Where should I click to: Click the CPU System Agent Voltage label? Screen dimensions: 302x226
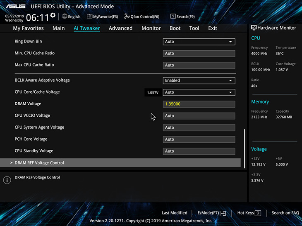[39, 127]
